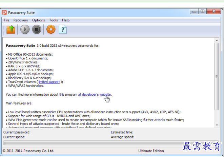Open the 'at developer's website' link
This screenshot has width=224, height=157.
(x=94, y=95)
